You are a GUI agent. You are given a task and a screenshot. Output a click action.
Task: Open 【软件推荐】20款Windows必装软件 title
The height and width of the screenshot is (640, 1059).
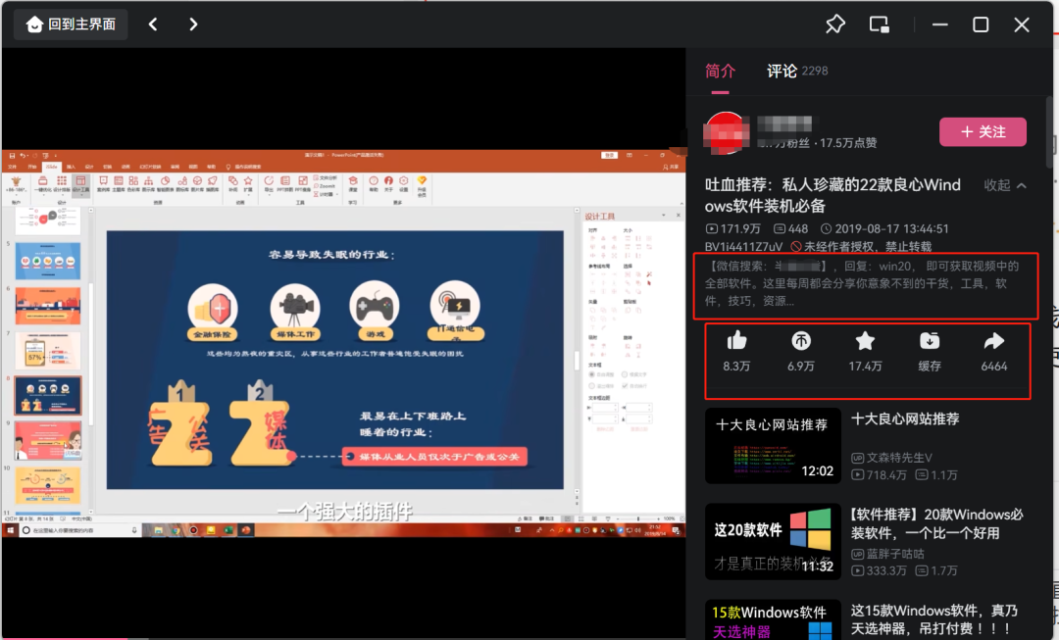click(936, 523)
